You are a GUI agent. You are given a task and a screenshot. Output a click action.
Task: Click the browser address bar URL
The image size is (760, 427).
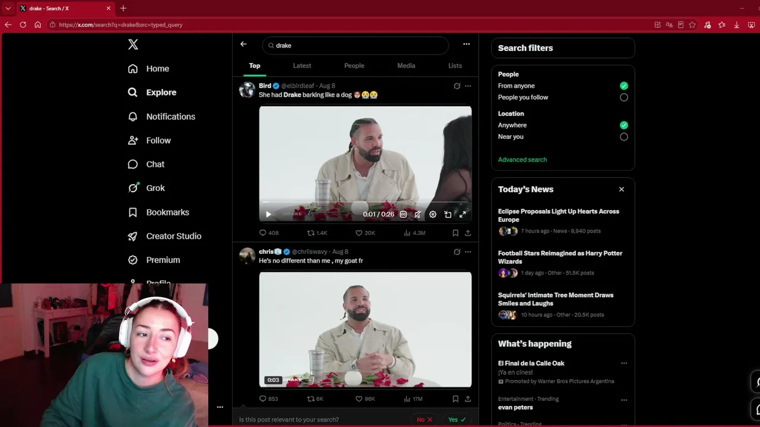[121, 25]
